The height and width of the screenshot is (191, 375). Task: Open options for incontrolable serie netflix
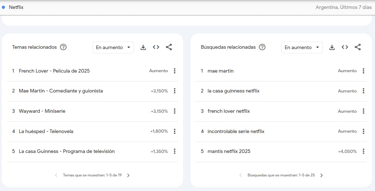click(x=363, y=131)
